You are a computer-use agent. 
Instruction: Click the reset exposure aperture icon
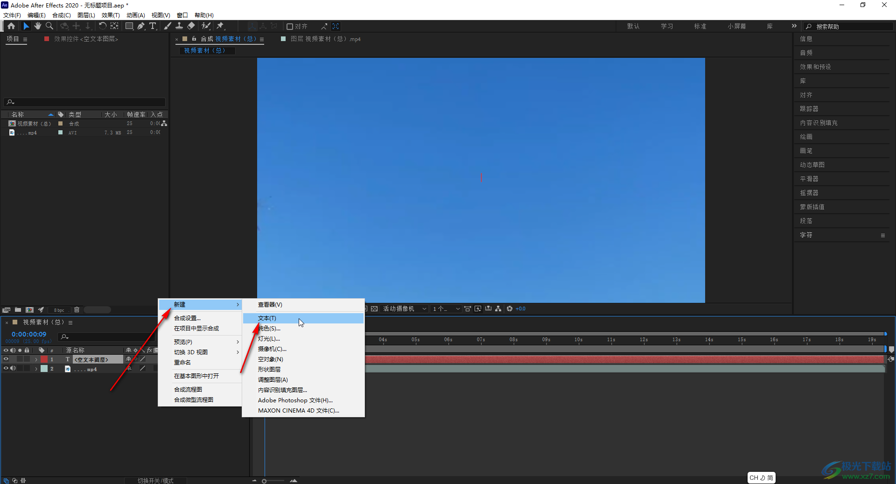click(x=510, y=309)
